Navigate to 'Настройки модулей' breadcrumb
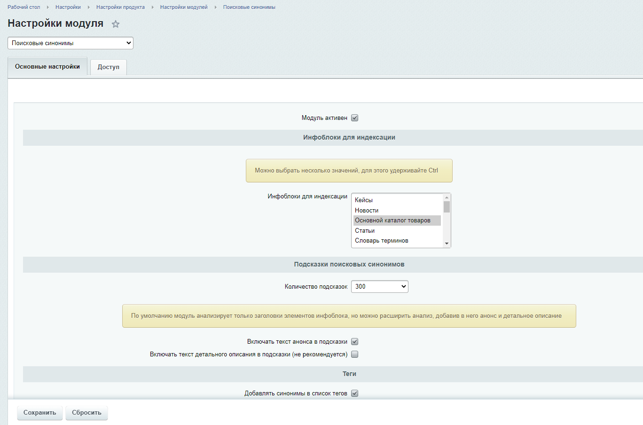Viewport: 643px width, 425px height. (x=184, y=7)
